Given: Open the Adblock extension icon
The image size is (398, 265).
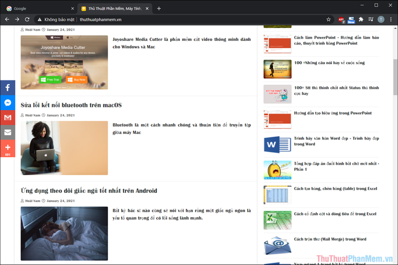Looking at the screenshot, I should 341,20.
